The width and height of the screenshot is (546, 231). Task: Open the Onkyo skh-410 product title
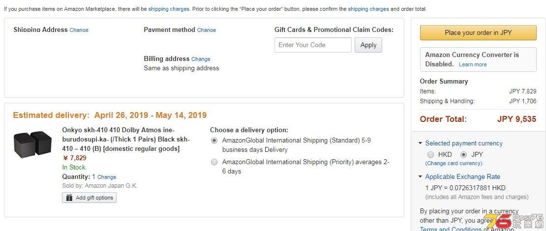pos(126,140)
